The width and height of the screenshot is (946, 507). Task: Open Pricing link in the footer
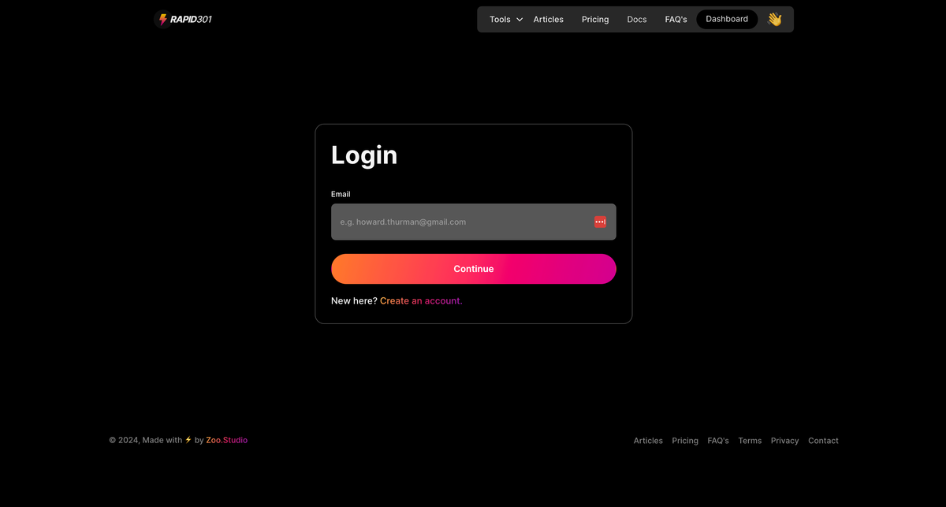(685, 441)
